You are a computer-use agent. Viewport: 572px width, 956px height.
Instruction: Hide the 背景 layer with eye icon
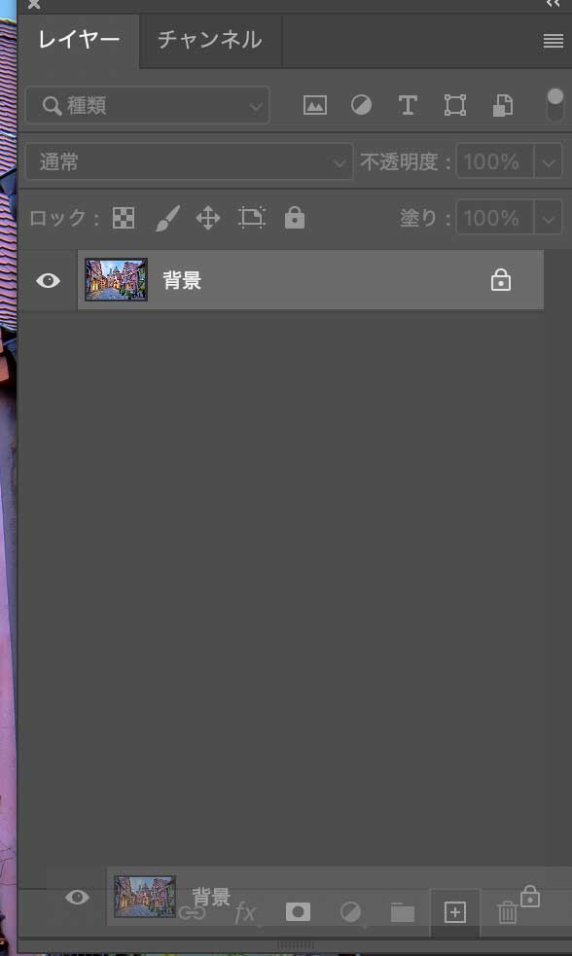pyautogui.click(x=48, y=280)
